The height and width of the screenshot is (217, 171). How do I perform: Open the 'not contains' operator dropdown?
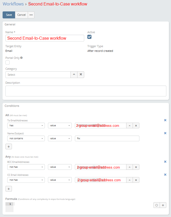click(26, 138)
